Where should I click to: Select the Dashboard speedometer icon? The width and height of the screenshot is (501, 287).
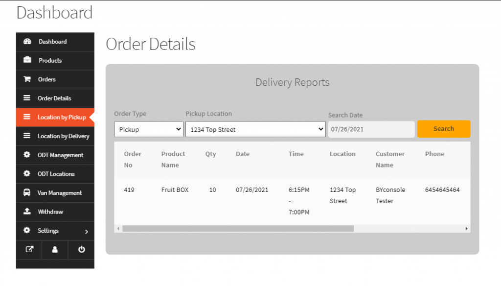click(27, 42)
